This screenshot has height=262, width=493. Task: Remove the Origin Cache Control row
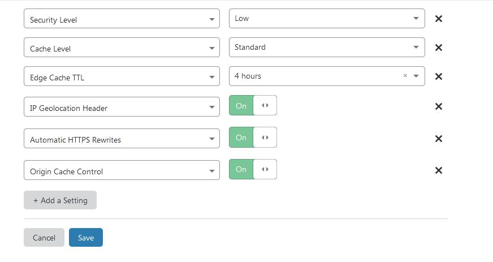click(x=438, y=170)
